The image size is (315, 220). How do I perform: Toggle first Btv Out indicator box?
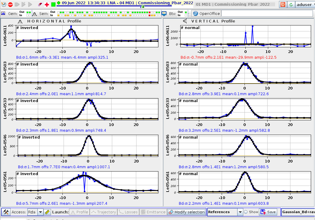[185, 12]
